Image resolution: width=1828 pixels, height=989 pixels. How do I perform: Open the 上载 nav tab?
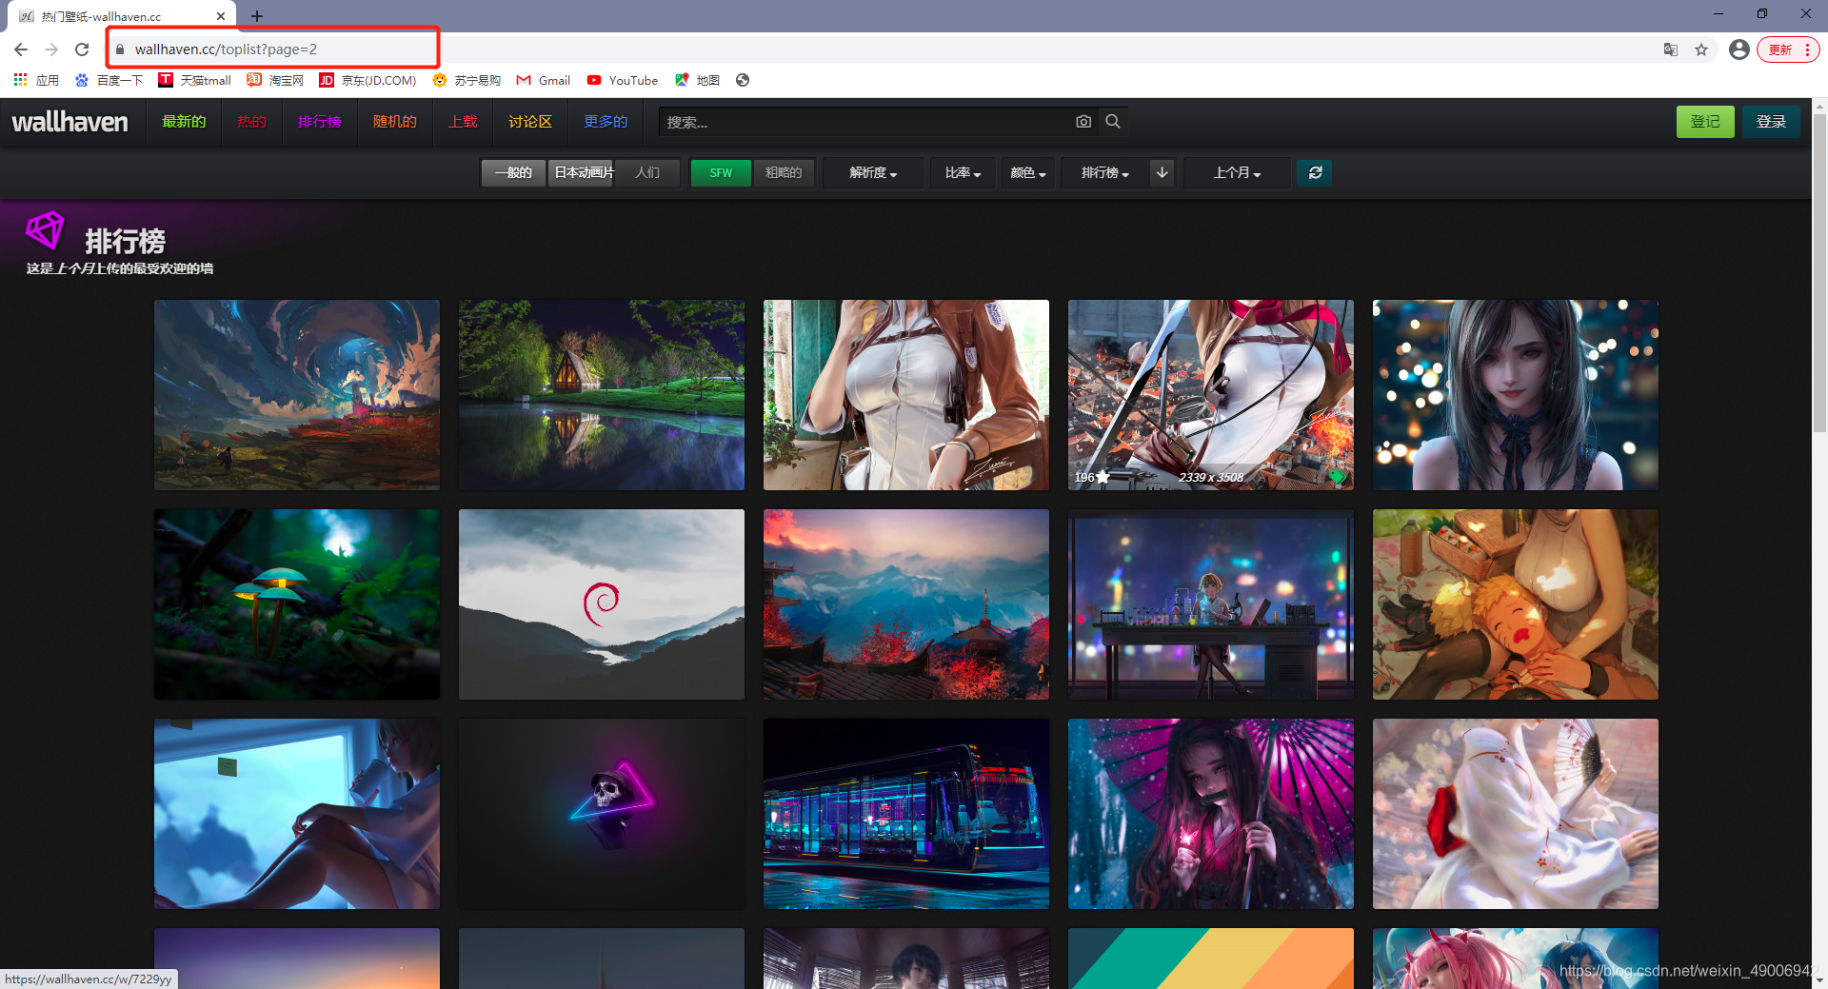coord(463,122)
